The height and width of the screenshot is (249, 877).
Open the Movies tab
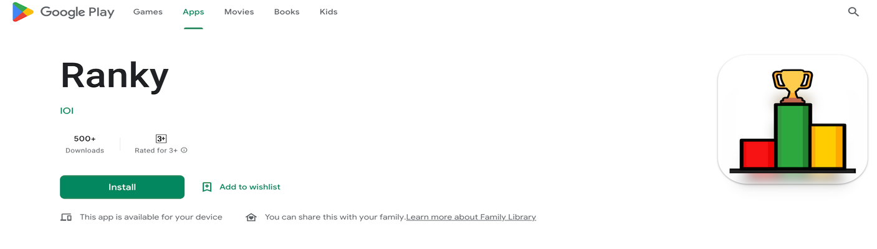point(239,12)
